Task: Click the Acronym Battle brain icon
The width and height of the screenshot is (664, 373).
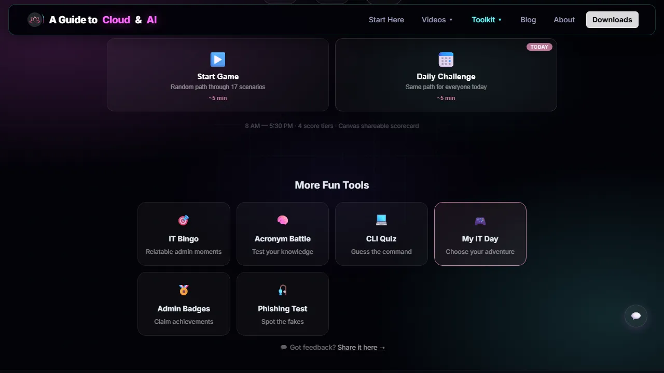Action: pos(283,220)
